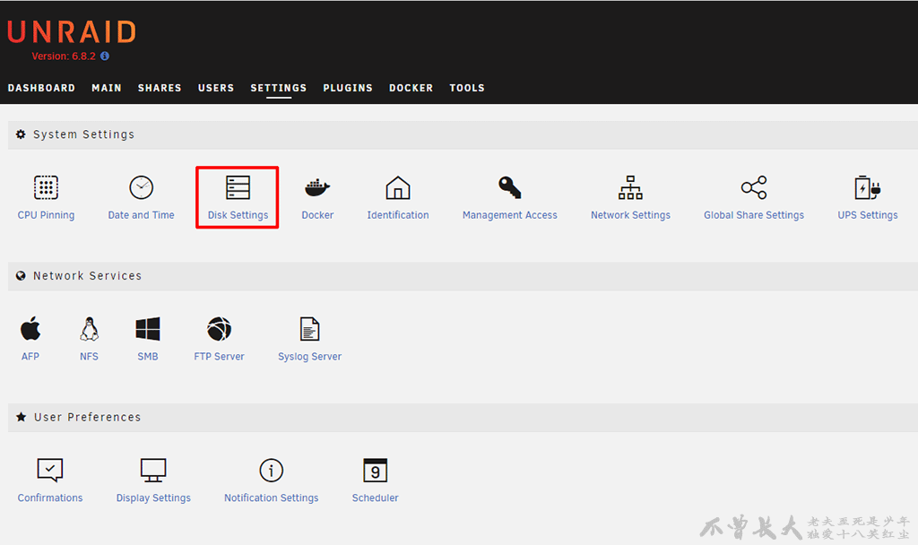Click the Date and Time clock icon
918x545 pixels.
[141, 188]
